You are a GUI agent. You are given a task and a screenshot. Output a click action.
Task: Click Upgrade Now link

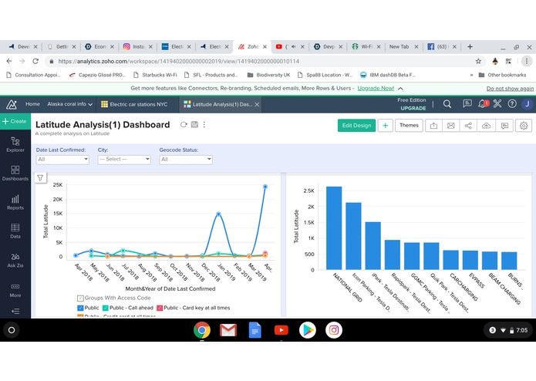tap(376, 88)
